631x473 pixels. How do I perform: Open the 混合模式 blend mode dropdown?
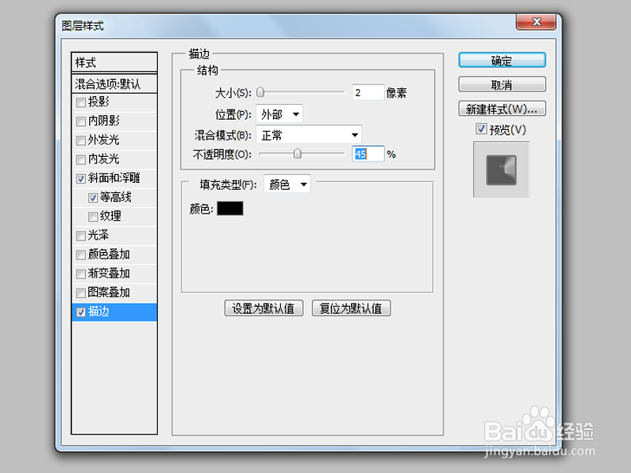[x=308, y=135]
